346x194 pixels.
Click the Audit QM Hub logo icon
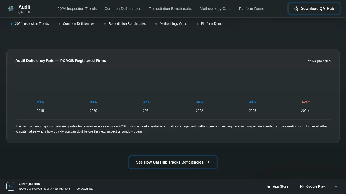11,9
